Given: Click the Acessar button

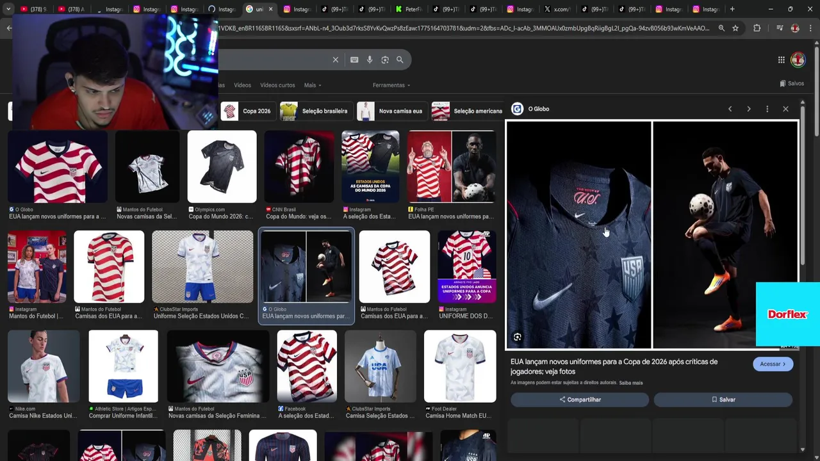Looking at the screenshot, I should (773, 364).
